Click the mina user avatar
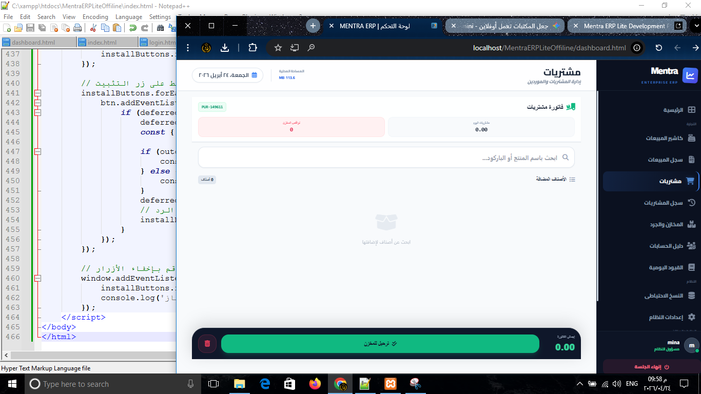The height and width of the screenshot is (394, 701). [692, 345]
